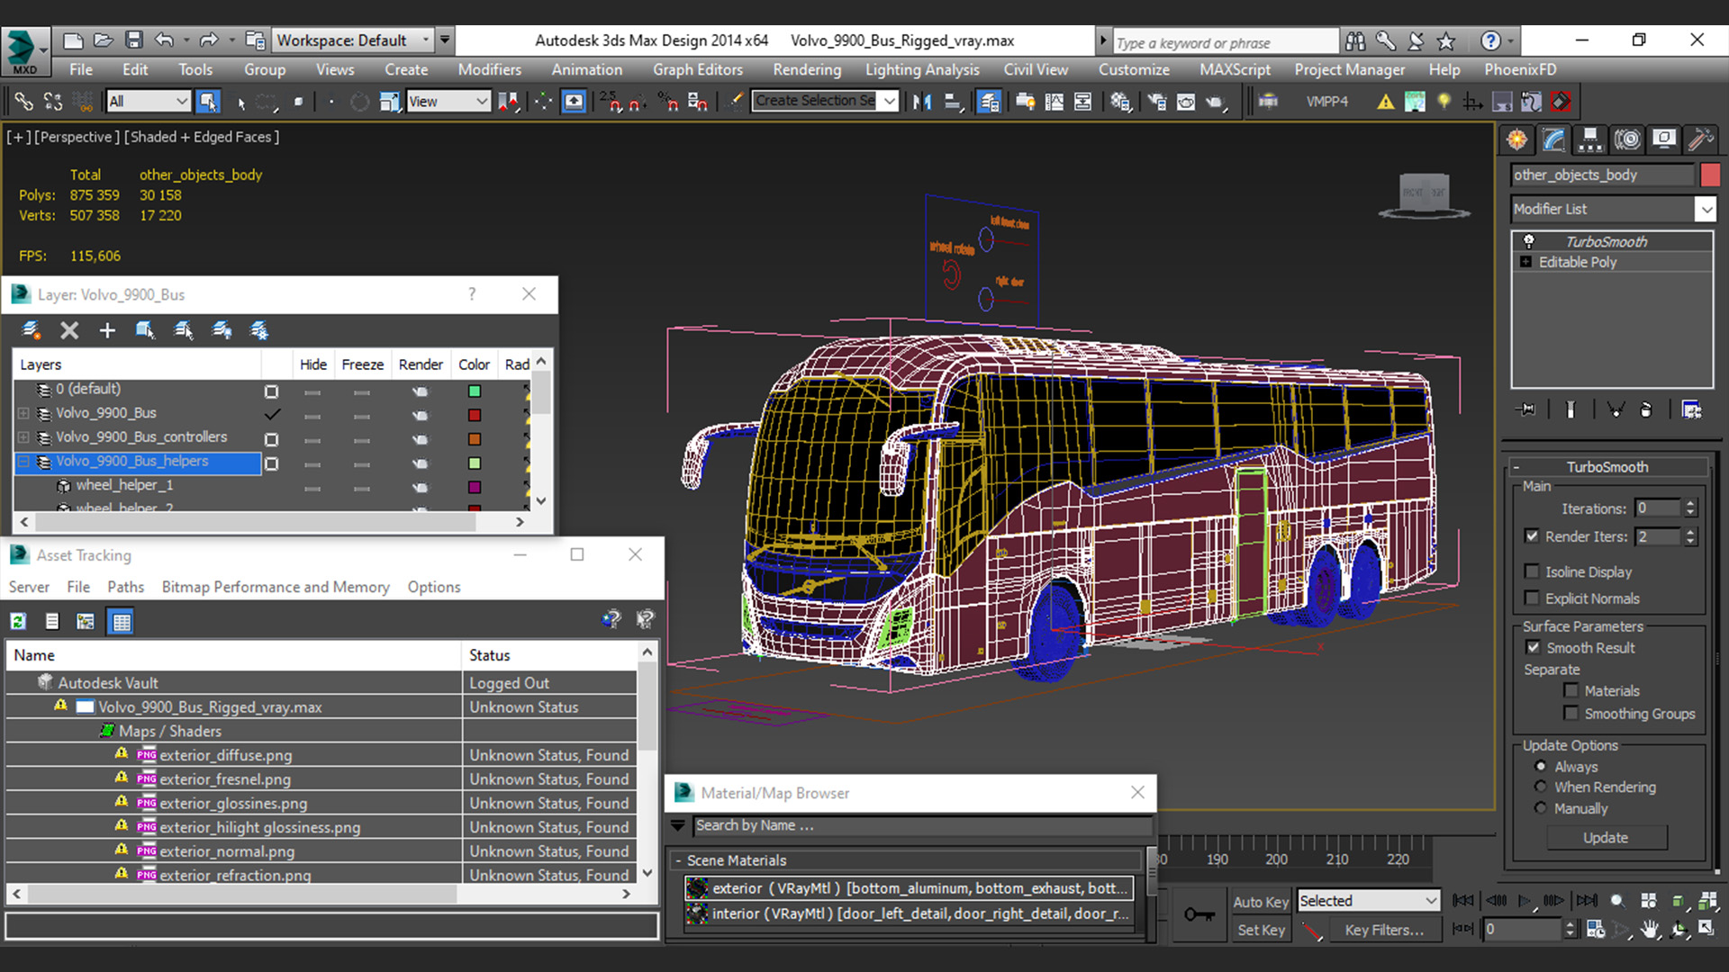Click the Set Key button

pos(1261,930)
